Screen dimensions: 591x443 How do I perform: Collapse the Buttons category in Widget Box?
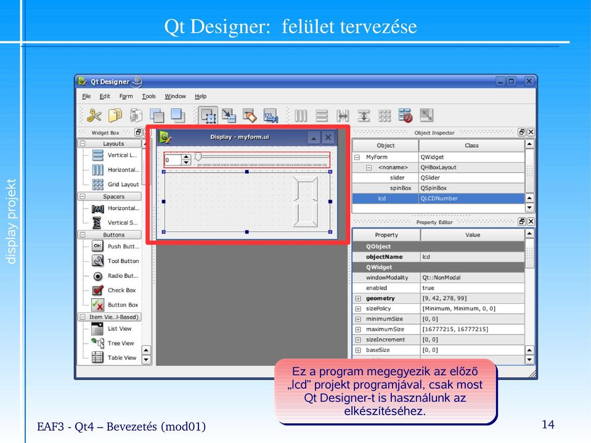(x=83, y=235)
